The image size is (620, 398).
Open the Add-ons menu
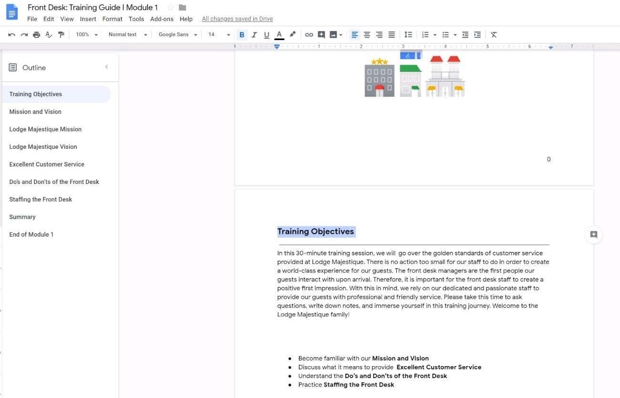(x=162, y=19)
